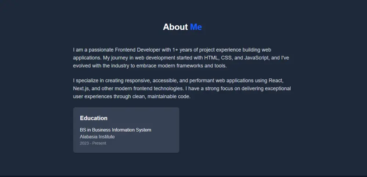Click the word "React" in second paragraph

tap(275, 80)
